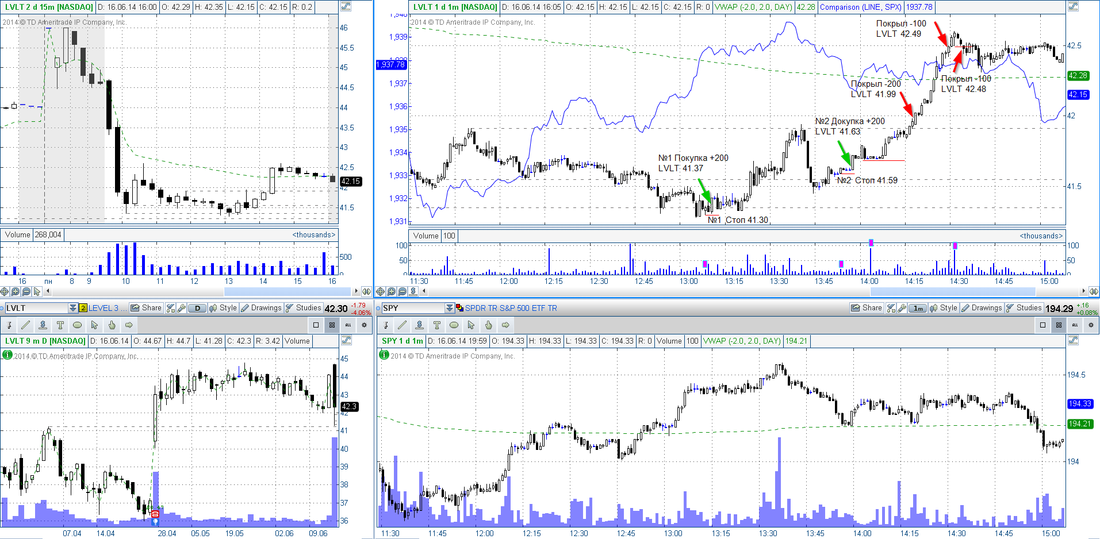Click the SPY symbol color swatch icon
The width and height of the screenshot is (1100, 539).
(x=459, y=308)
